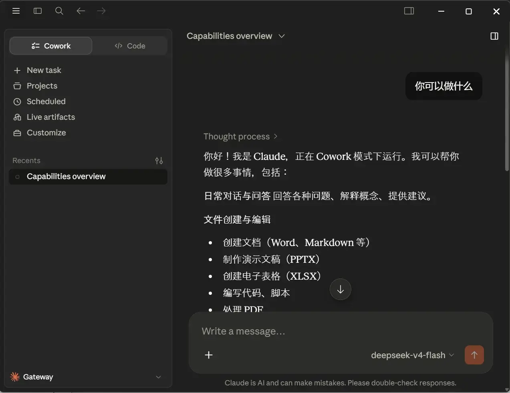Screen dimensions: 510x393
Task: Go forward with the right arrow
Action: coord(101,11)
